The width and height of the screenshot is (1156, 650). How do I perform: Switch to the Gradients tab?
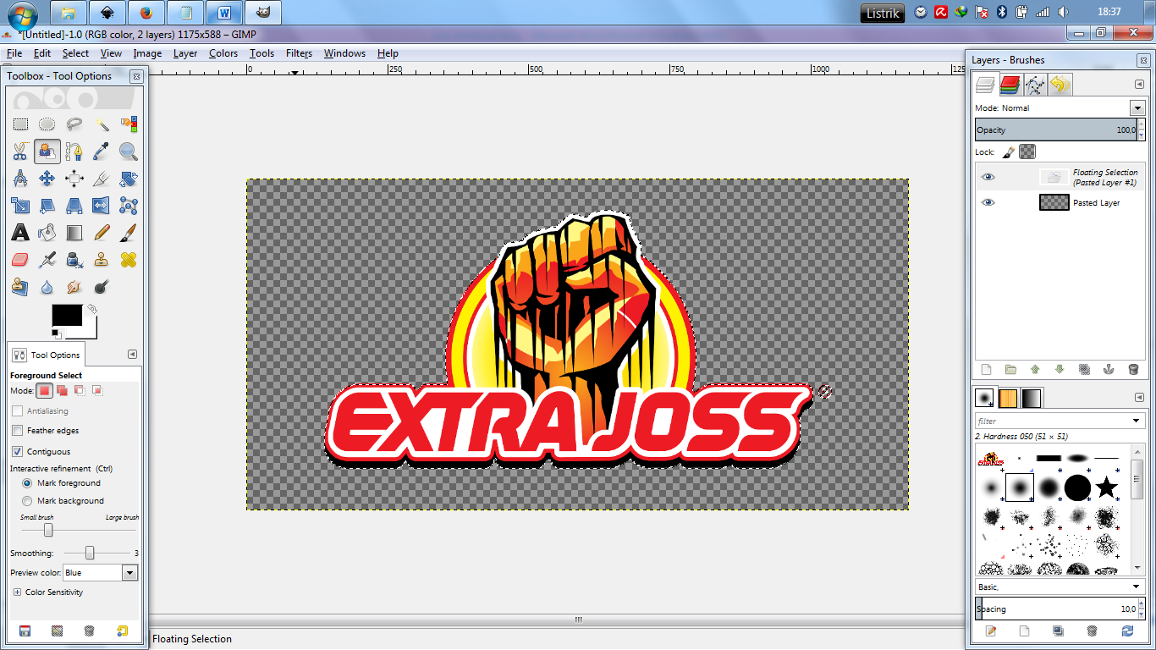pyautogui.click(x=1032, y=398)
